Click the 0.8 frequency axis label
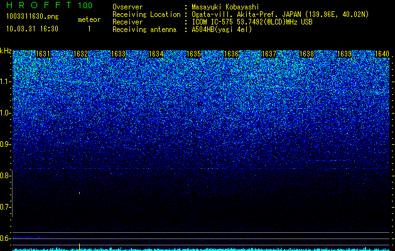Image resolution: width=395 pixels, height=251 pixels. (x=6, y=176)
